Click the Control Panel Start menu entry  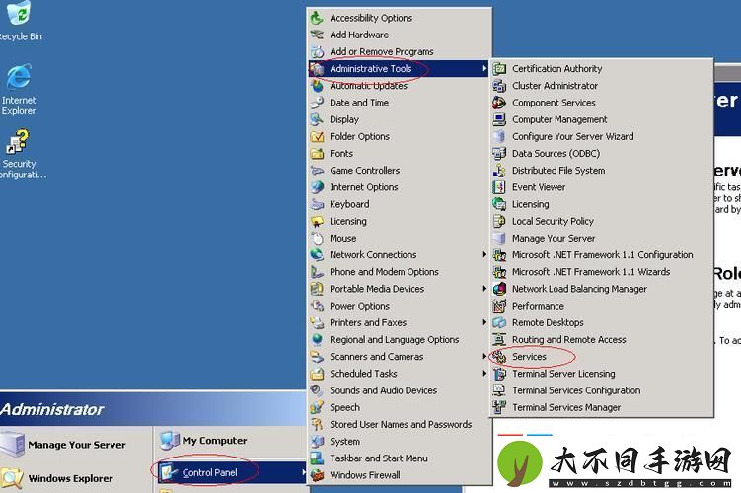(232, 472)
